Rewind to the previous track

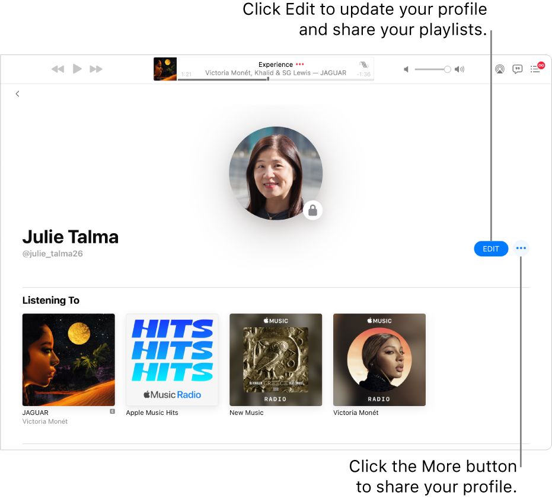point(58,69)
